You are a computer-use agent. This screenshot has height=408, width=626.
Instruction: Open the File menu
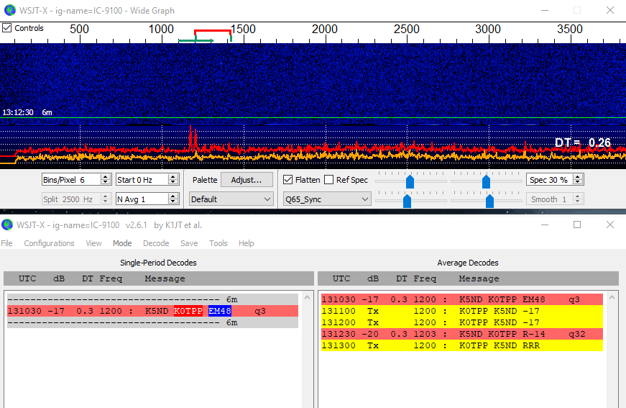[6, 243]
